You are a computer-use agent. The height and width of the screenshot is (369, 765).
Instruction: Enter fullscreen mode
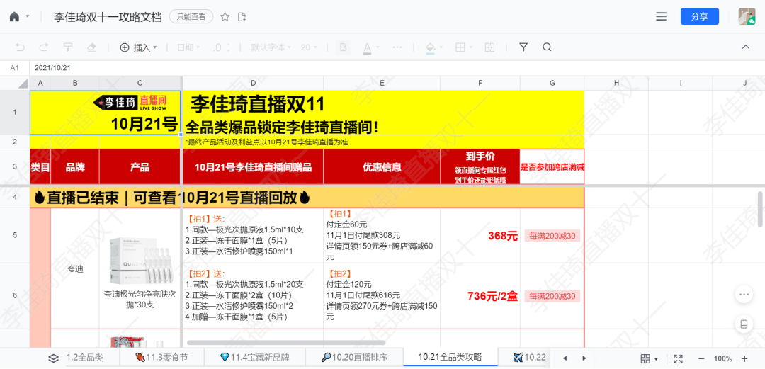677,358
